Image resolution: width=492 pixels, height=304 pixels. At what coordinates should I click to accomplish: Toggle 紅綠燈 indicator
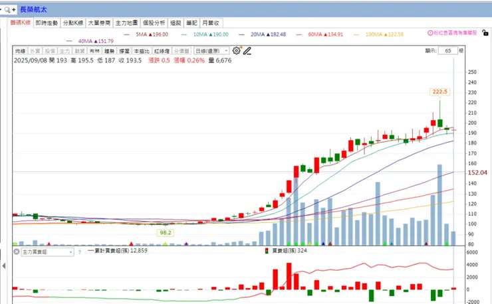point(162,50)
